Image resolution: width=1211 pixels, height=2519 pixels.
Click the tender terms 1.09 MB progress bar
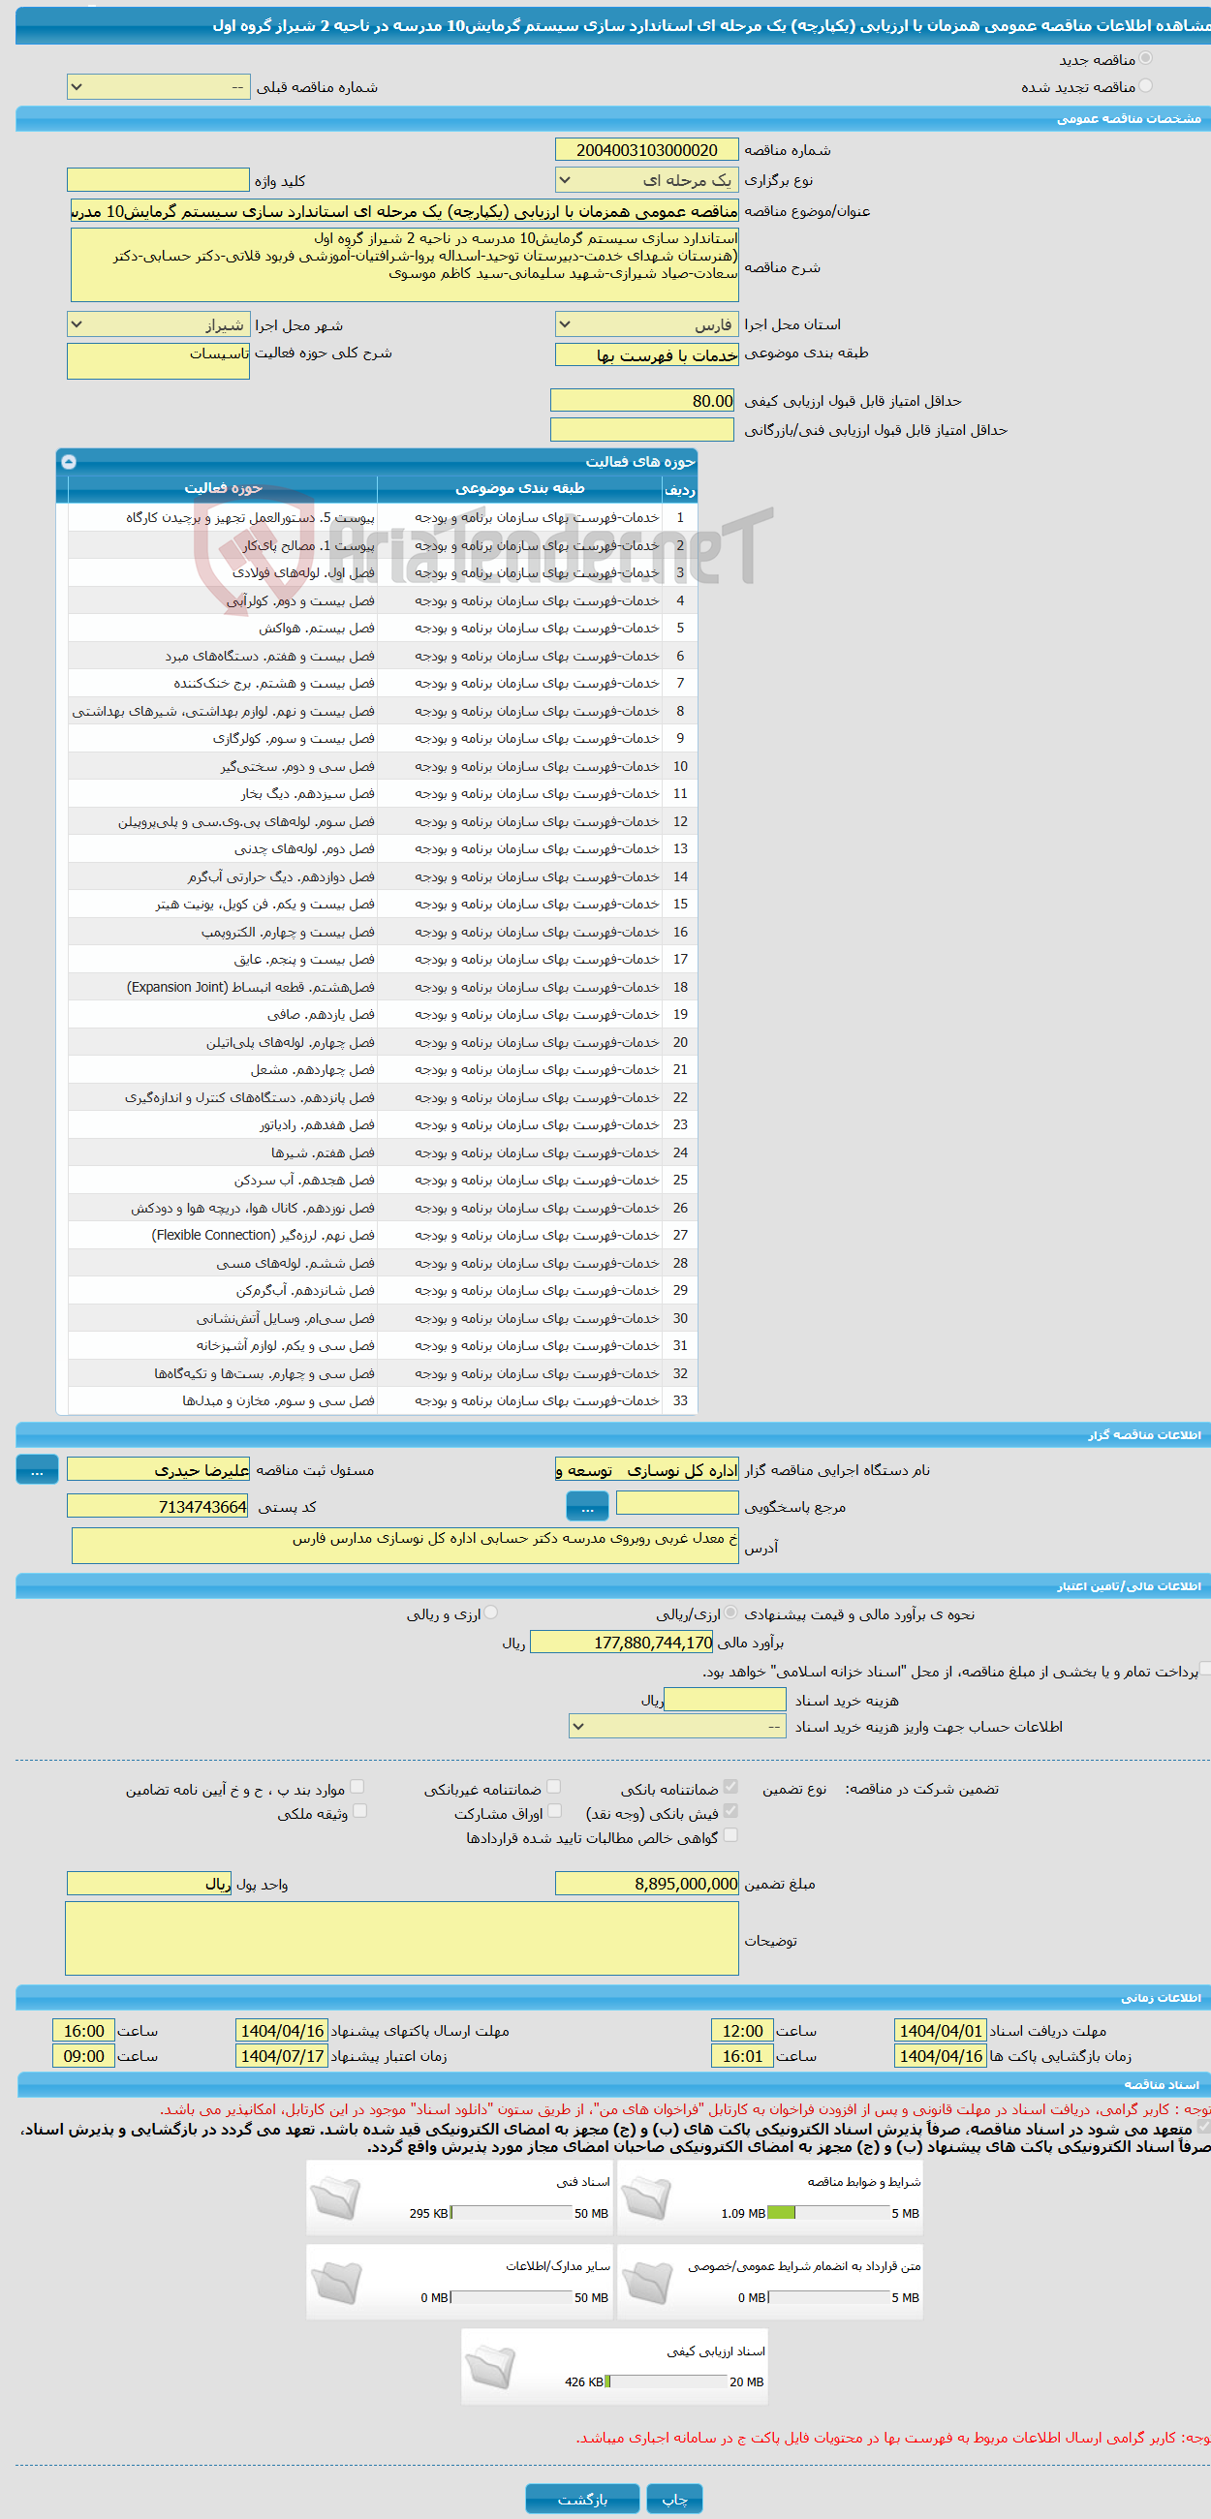pos(828,2213)
